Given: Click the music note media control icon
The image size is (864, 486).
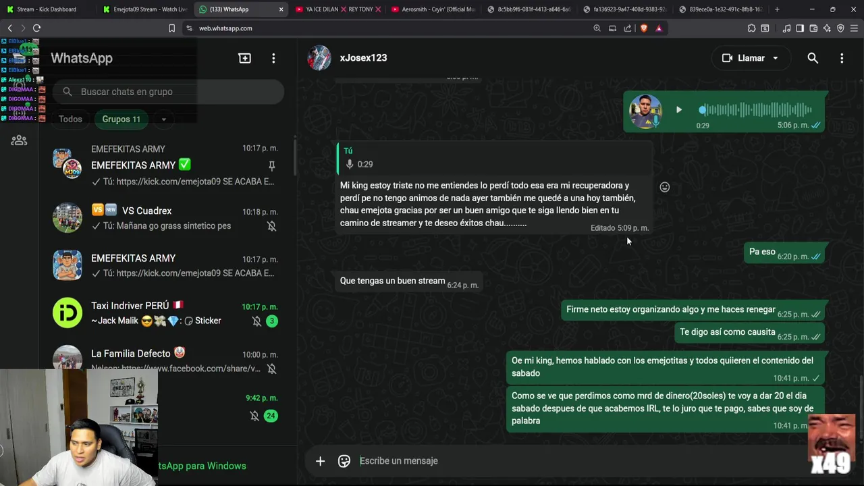Looking at the screenshot, I should point(786,28).
